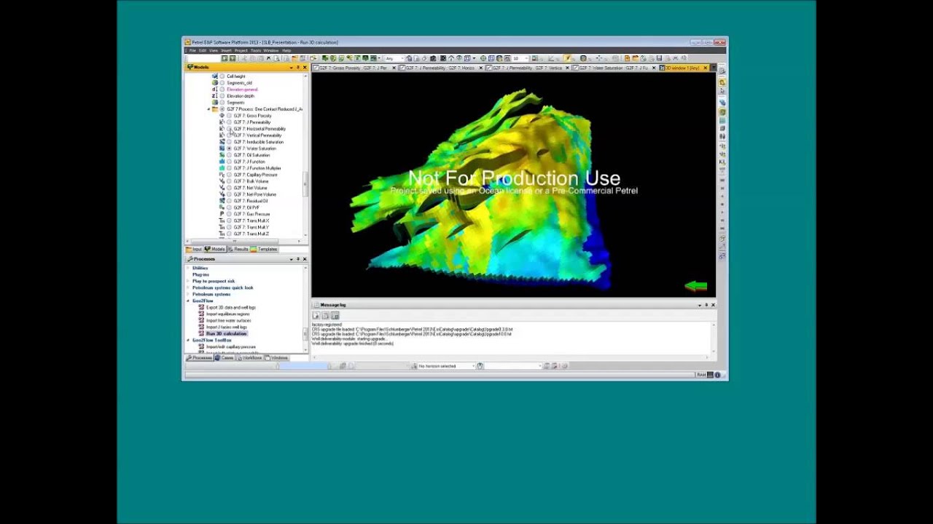The image size is (933, 524).
Task: Select the G2F 7: Capillary Pressure radio button
Action: coord(229,175)
